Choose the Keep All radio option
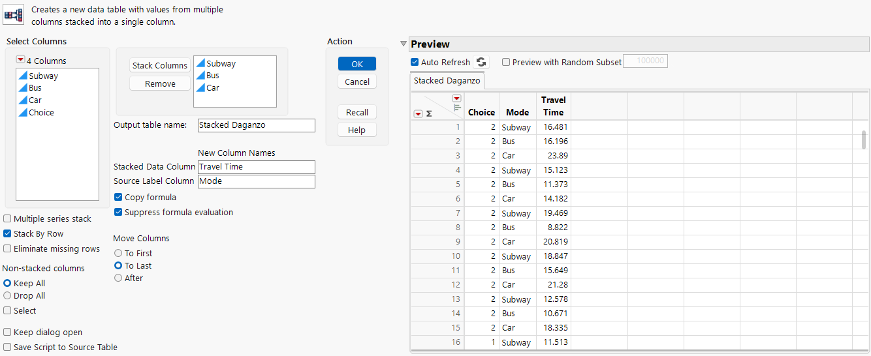This screenshot has height=356, width=871. tap(7, 283)
